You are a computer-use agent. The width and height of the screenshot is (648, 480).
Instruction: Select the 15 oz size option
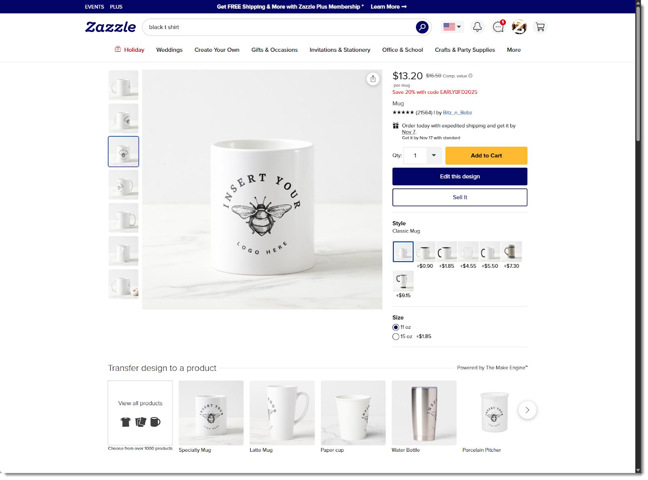pyautogui.click(x=396, y=336)
